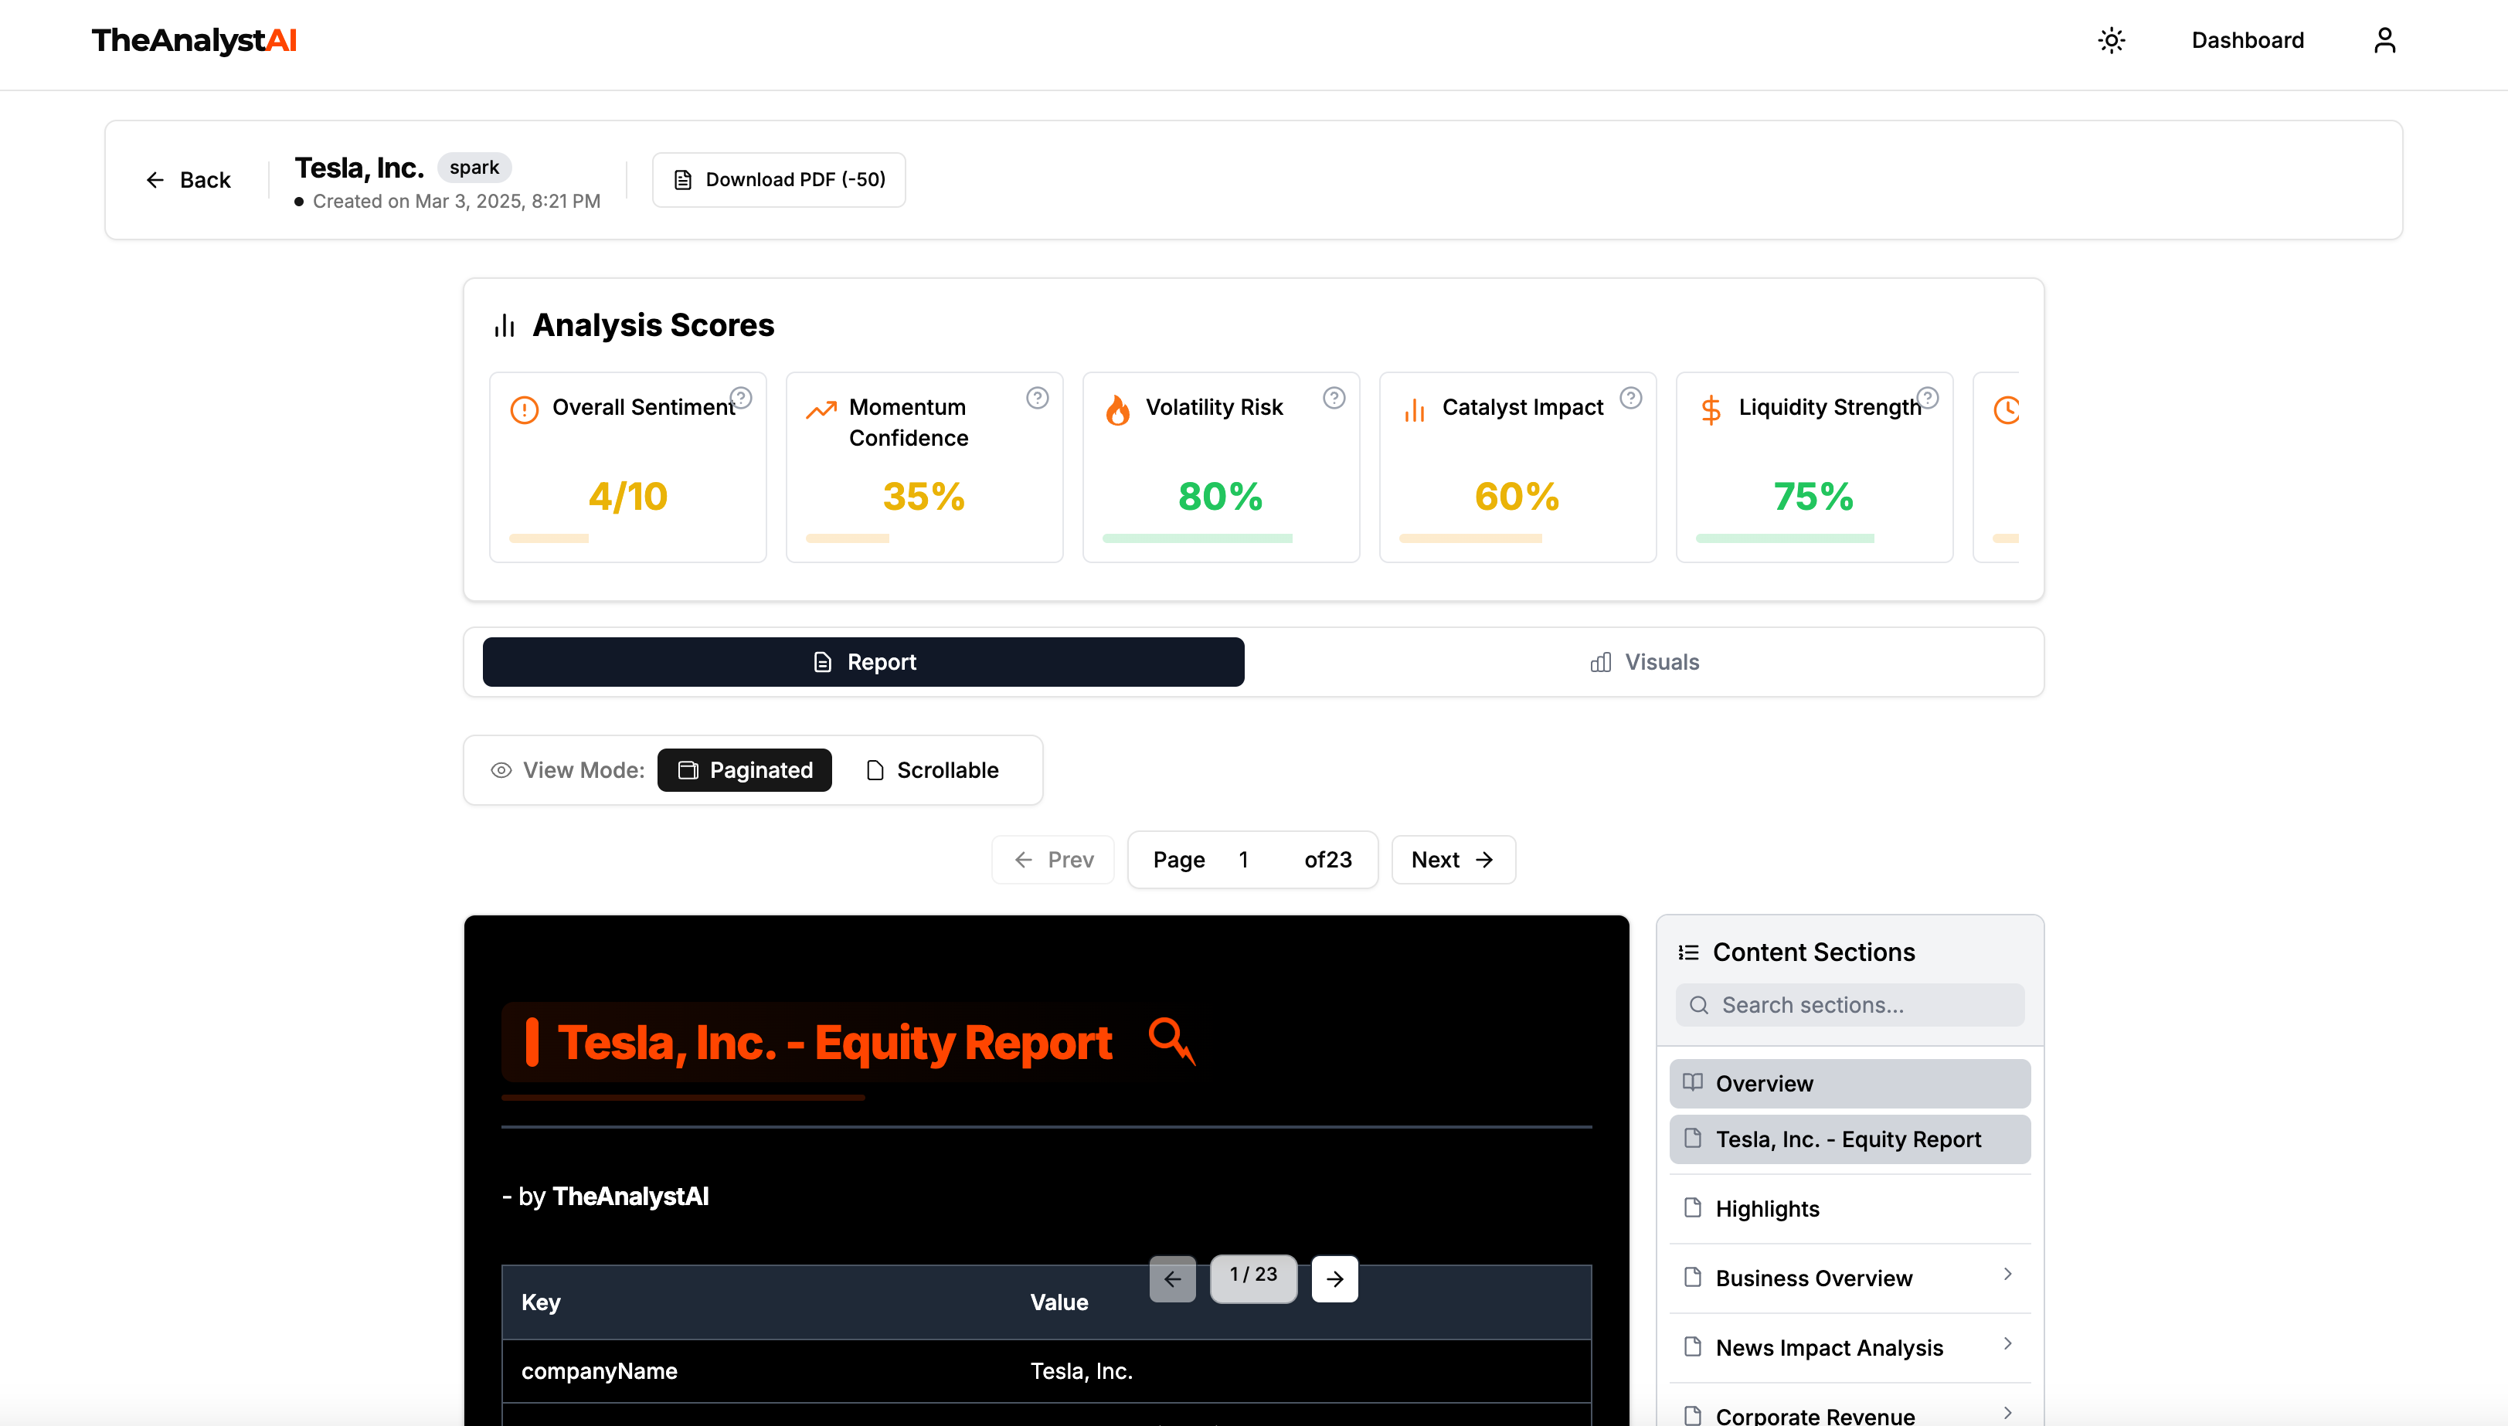This screenshot has width=2508, height=1426.
Task: Click the 'of23' page count text
Action: point(1328,860)
